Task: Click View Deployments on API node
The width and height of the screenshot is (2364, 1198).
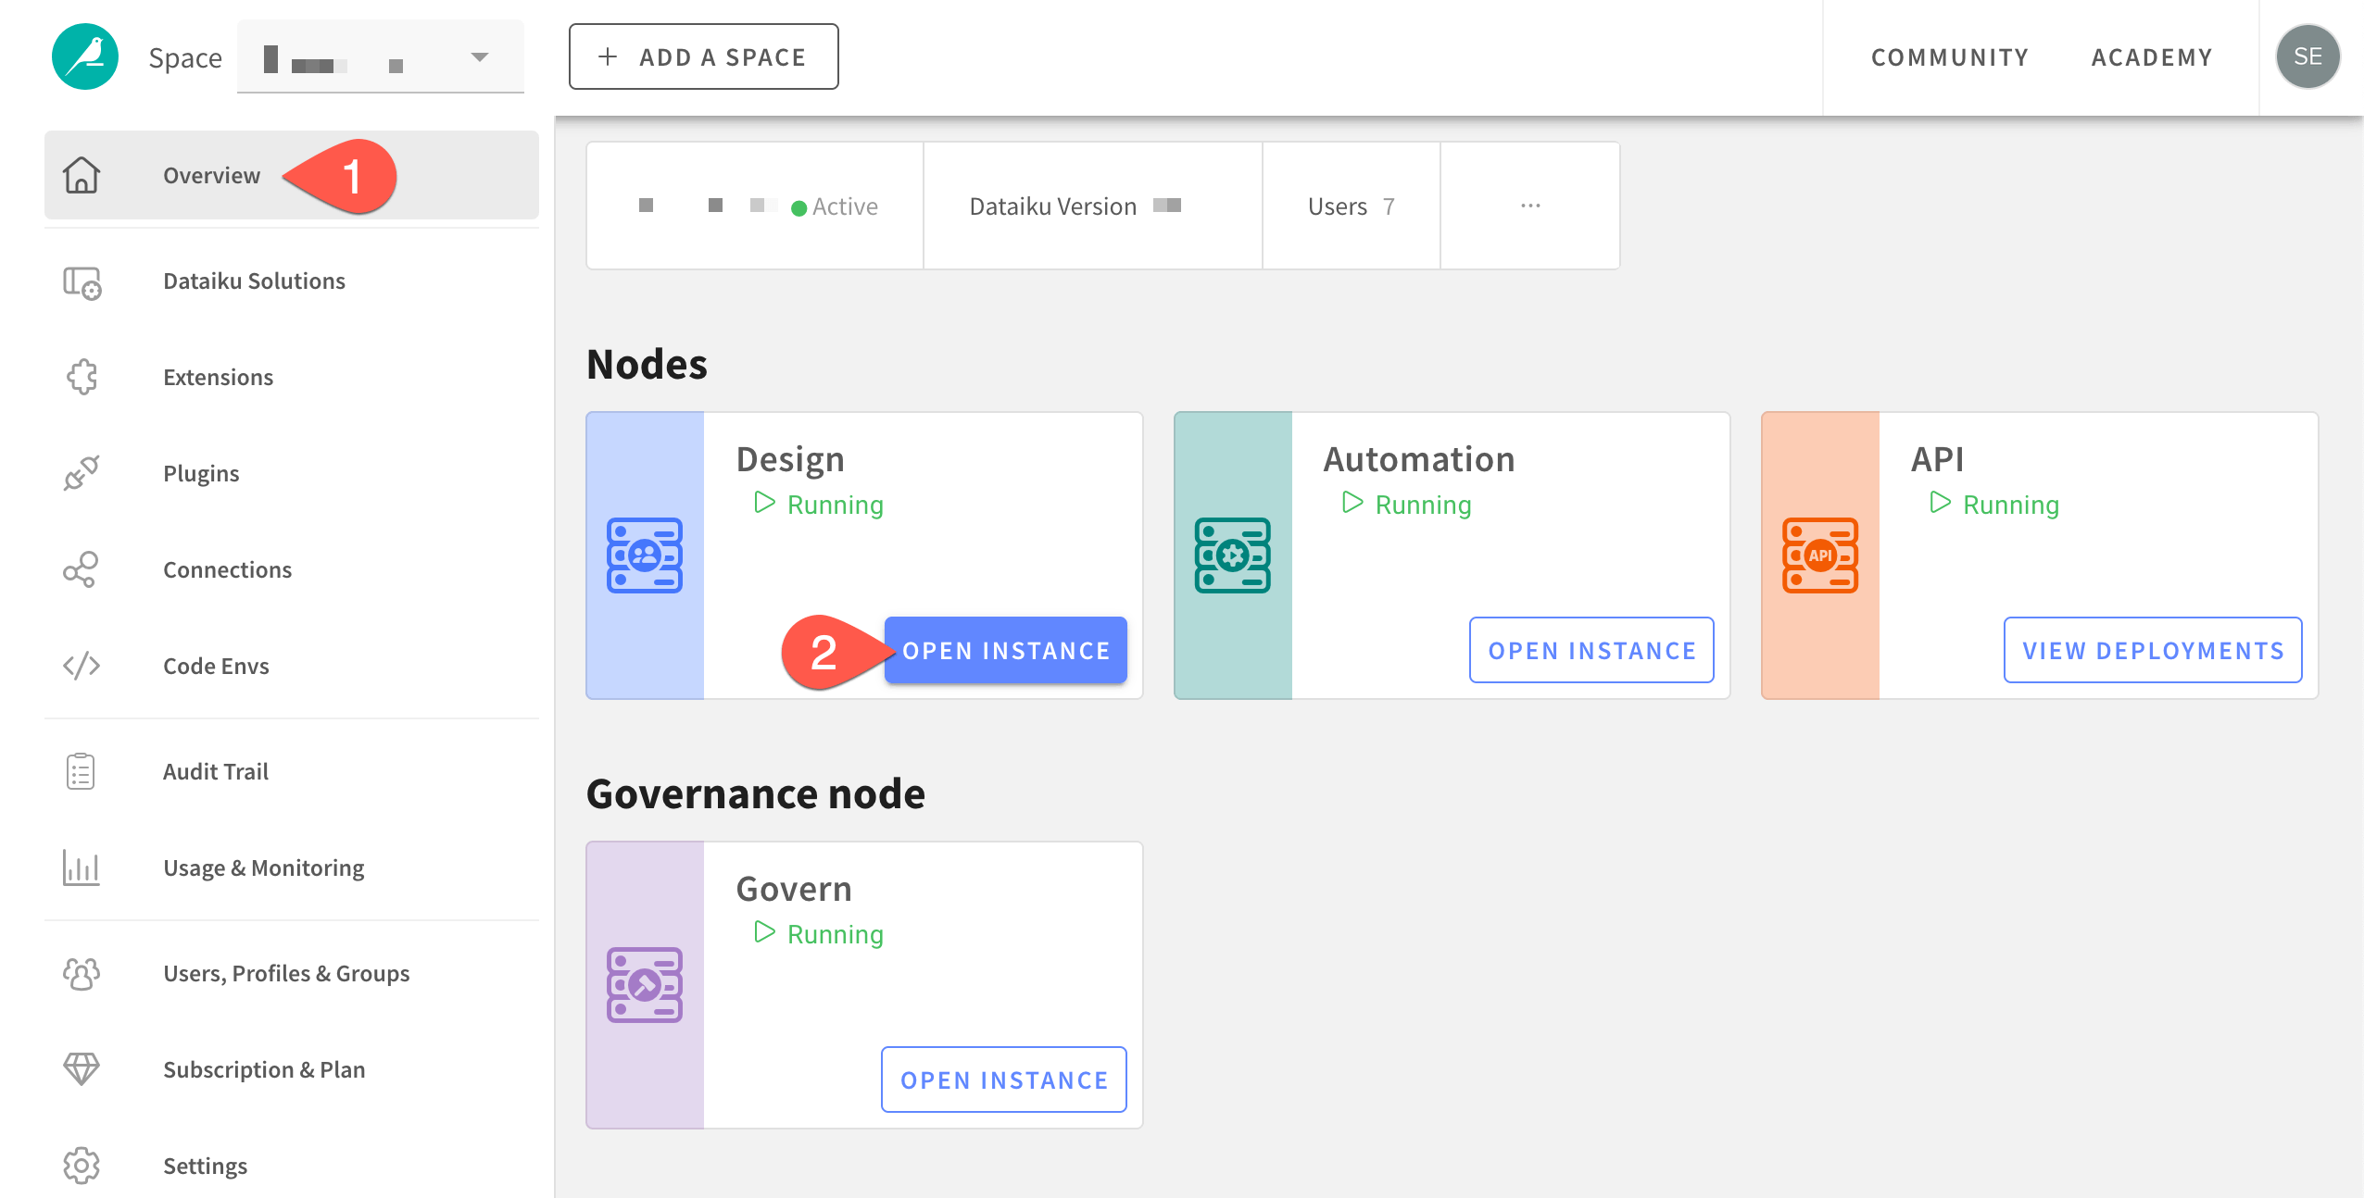Action: pos(2153,651)
